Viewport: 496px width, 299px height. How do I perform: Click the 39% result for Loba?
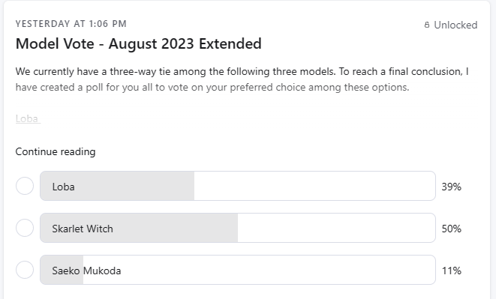452,187
